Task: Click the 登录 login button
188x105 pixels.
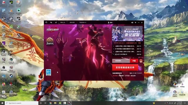Action: pos(110,22)
